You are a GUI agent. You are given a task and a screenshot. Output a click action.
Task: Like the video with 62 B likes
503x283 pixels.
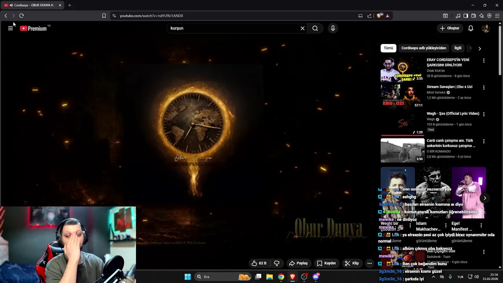pyautogui.click(x=259, y=263)
